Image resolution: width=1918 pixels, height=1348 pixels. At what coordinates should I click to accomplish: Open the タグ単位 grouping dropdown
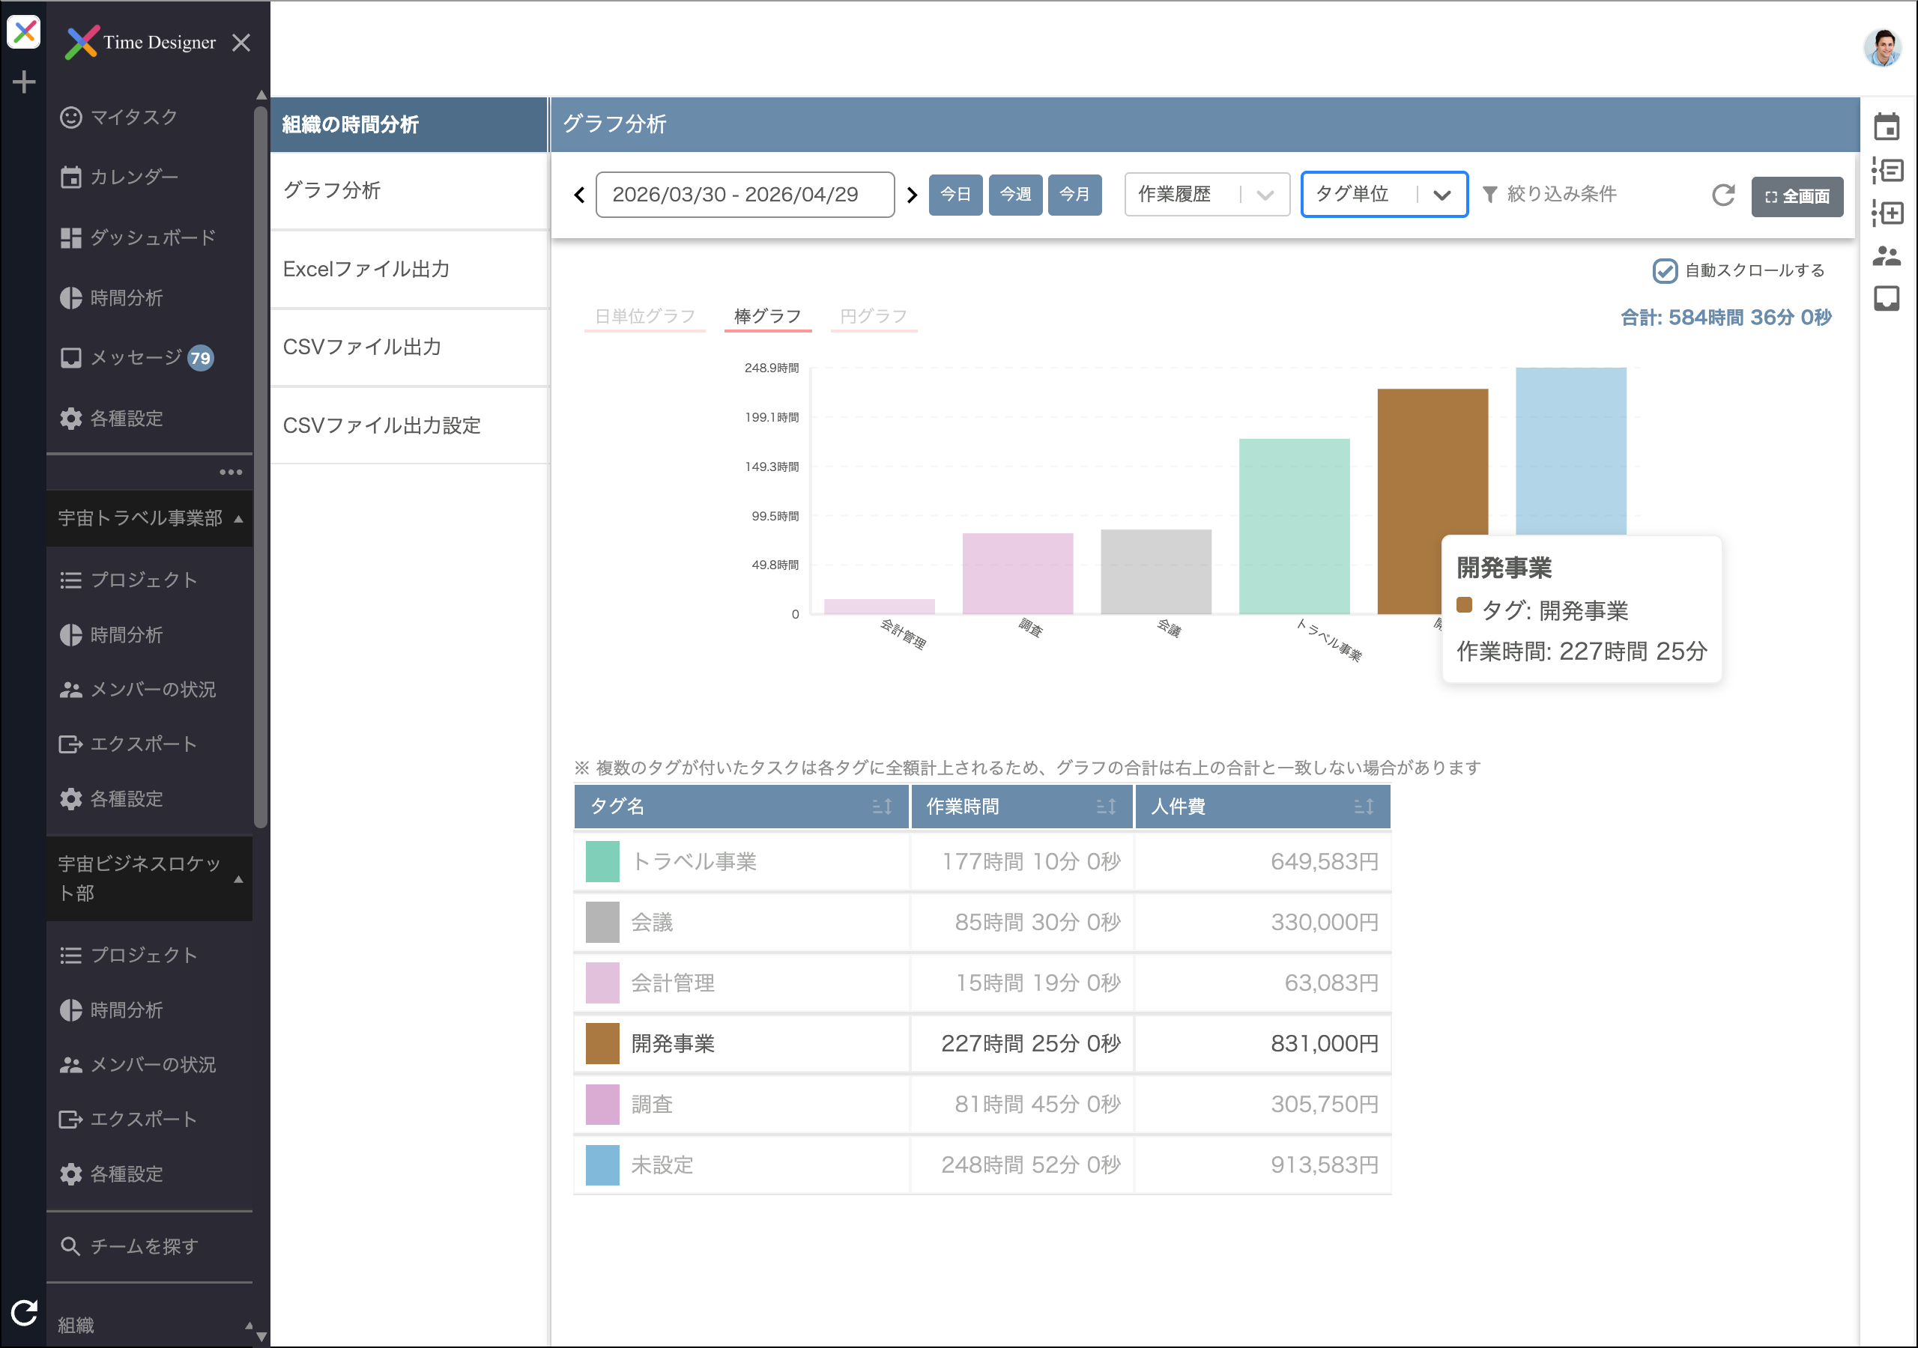click(x=1385, y=195)
